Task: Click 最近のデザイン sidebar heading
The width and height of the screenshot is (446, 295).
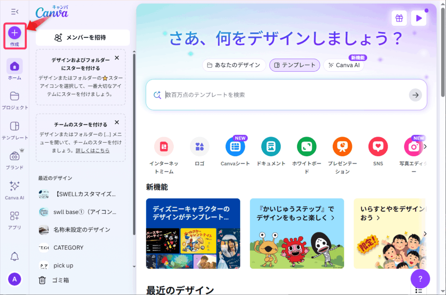Action: pos(55,178)
